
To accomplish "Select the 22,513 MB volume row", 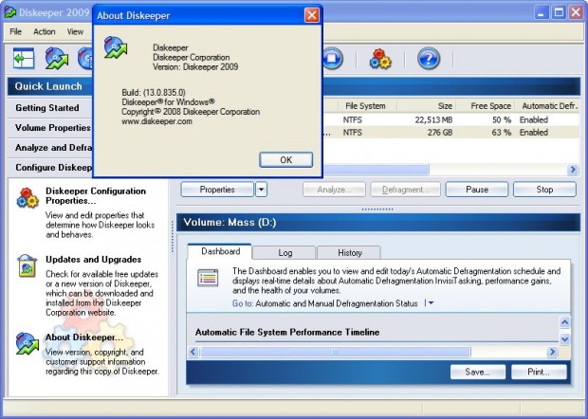I will tap(451, 120).
